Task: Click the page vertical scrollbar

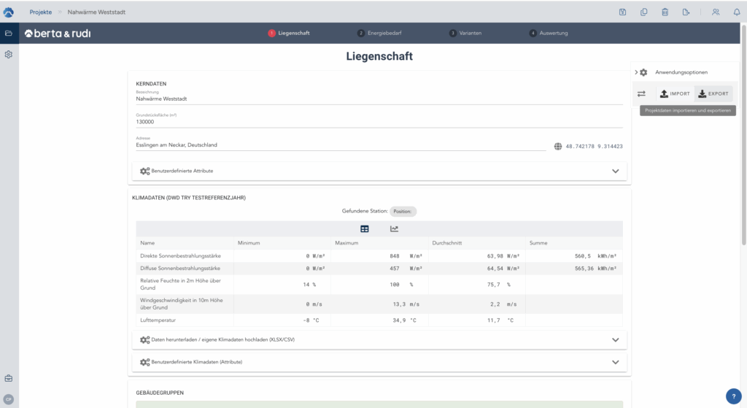Action: 743,134
